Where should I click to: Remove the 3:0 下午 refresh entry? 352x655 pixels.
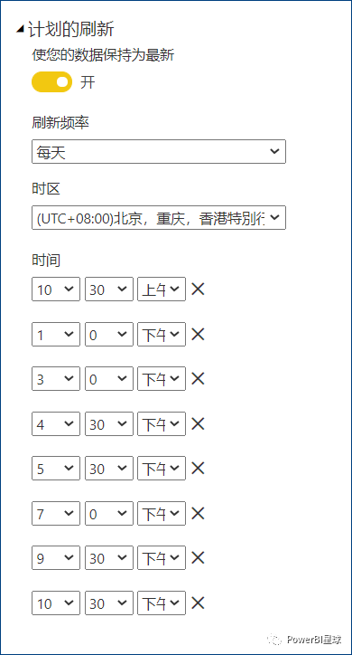(198, 378)
